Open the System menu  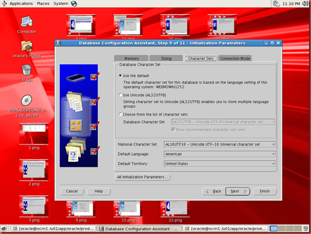pos(61,3)
